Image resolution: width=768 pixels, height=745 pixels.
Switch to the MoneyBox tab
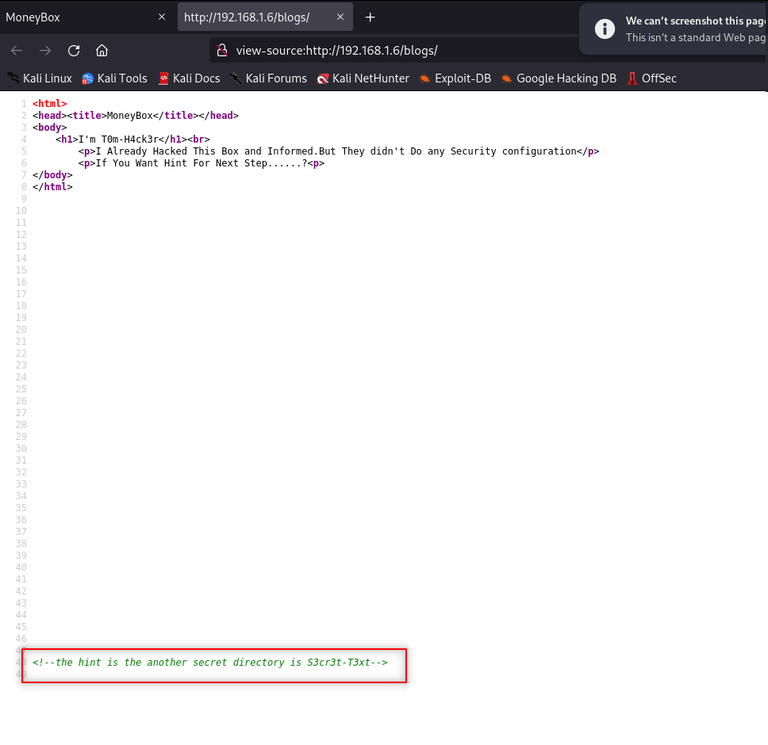[x=86, y=17]
